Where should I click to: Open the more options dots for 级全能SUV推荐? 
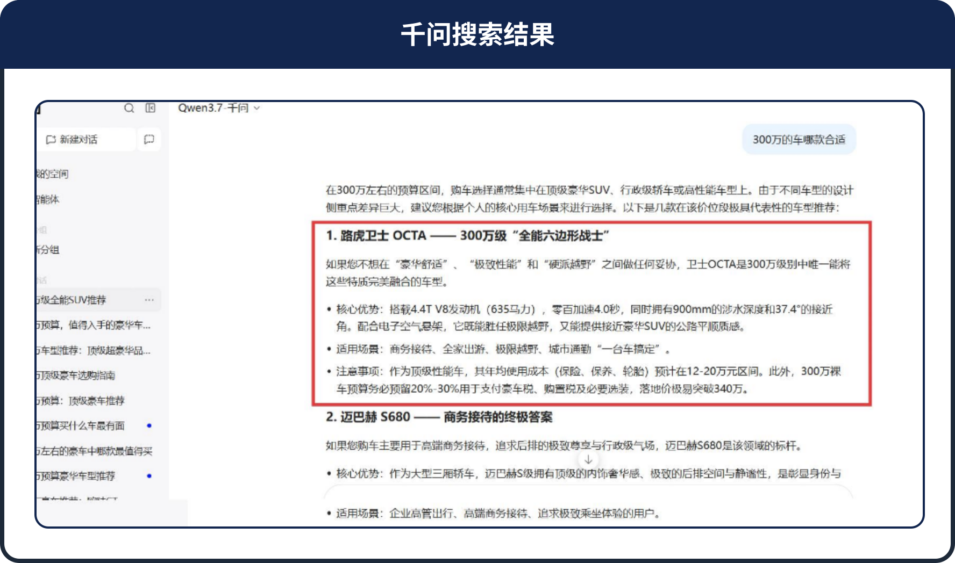coord(149,300)
